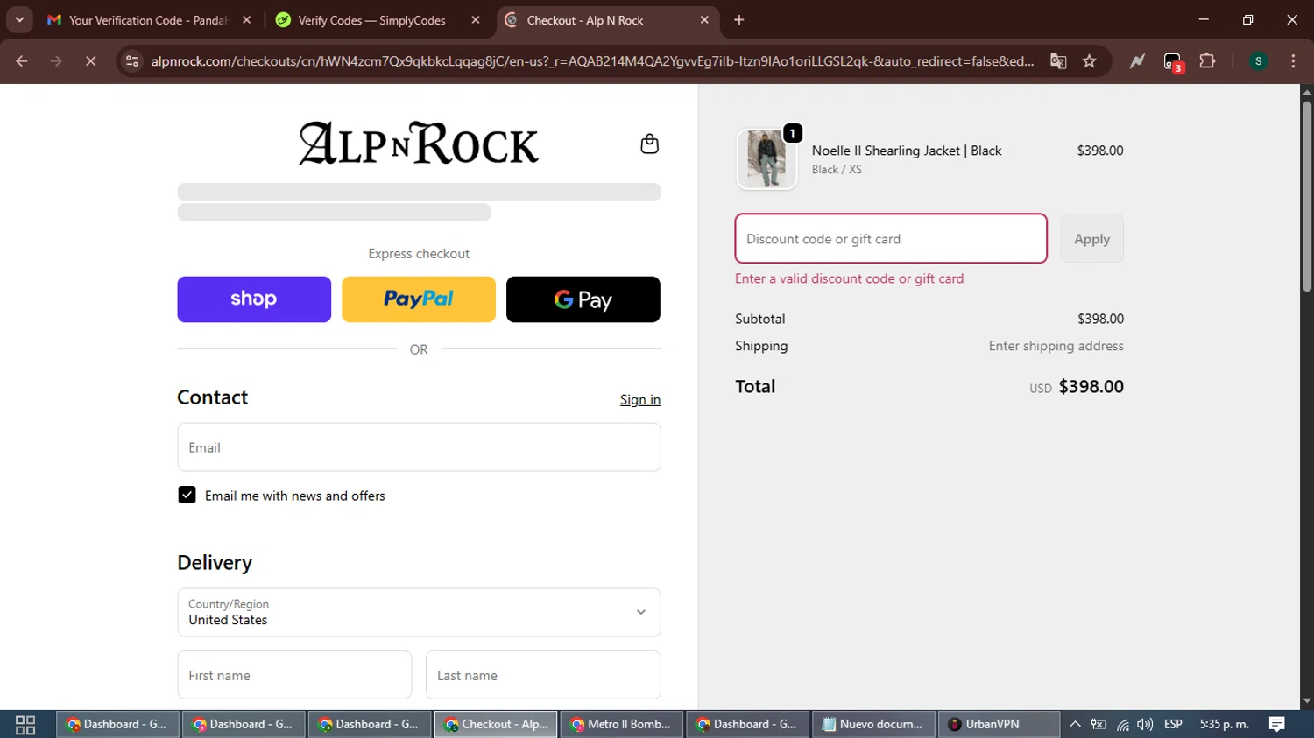Change ESP keyboard language

[x=1173, y=725]
